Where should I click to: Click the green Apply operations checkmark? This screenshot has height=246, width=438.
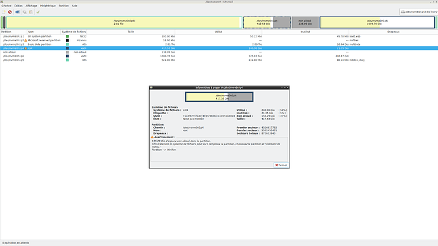(x=38, y=12)
